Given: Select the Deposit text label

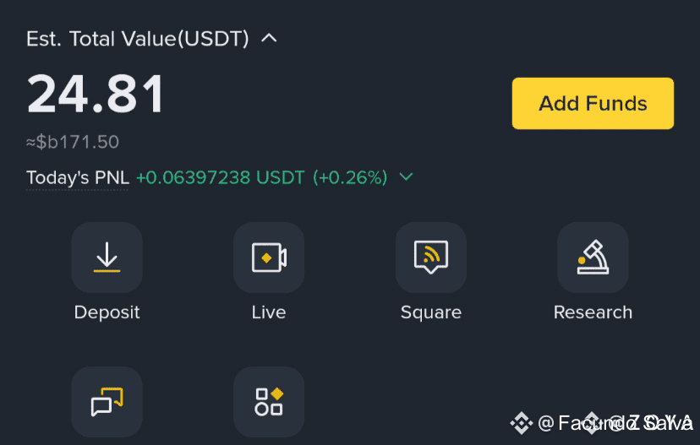Looking at the screenshot, I should coord(107,312).
